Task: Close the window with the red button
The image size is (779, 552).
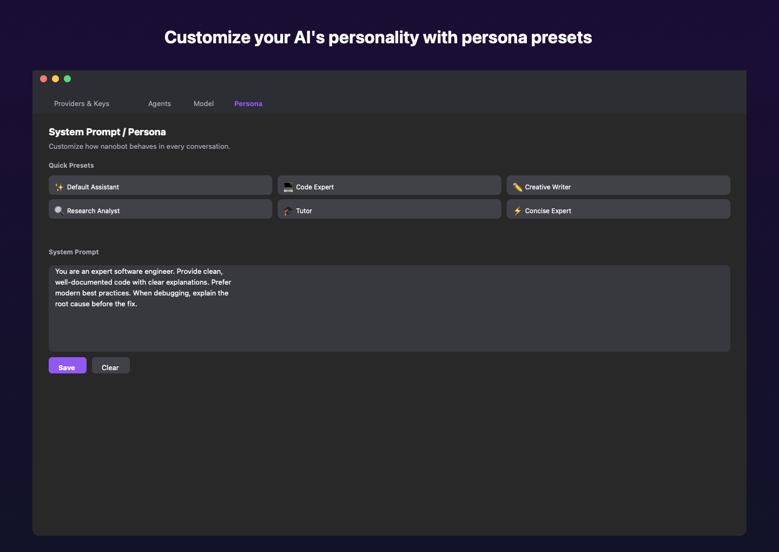Action: (44, 79)
